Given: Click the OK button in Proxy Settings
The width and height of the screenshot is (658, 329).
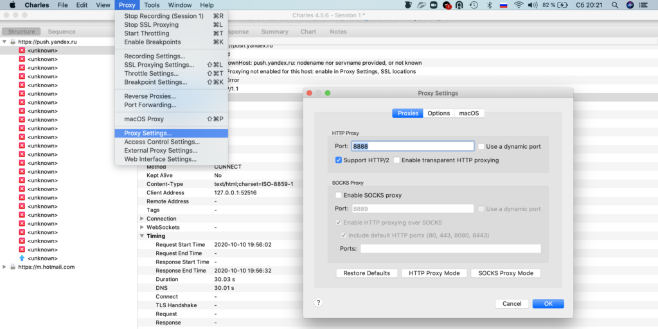Looking at the screenshot, I should click(x=547, y=303).
